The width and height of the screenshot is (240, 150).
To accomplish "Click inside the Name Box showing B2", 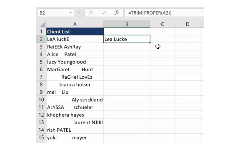I will pos(54,12).
